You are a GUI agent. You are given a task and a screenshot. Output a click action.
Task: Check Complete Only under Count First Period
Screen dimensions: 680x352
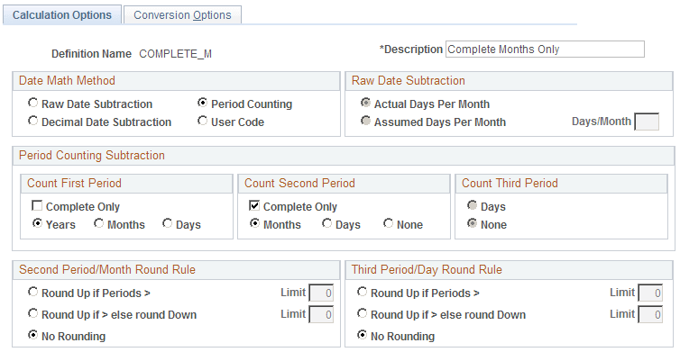coord(37,205)
